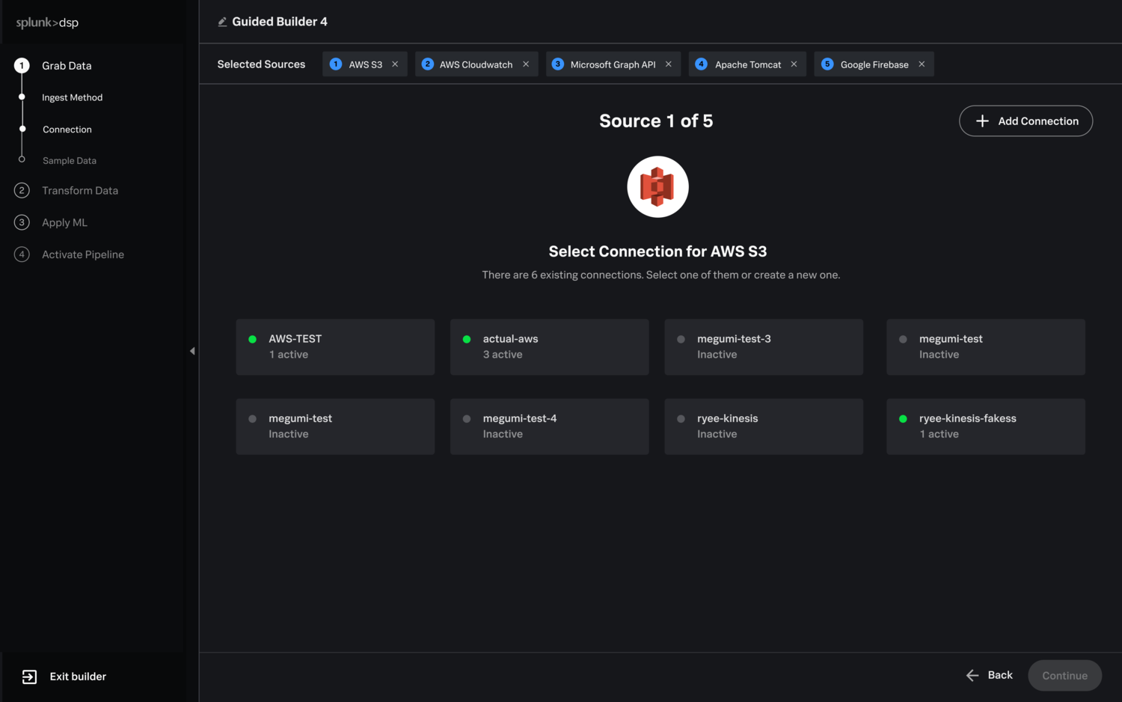The width and height of the screenshot is (1122, 702).
Task: Go to Ingest Method substep
Action: pos(72,97)
